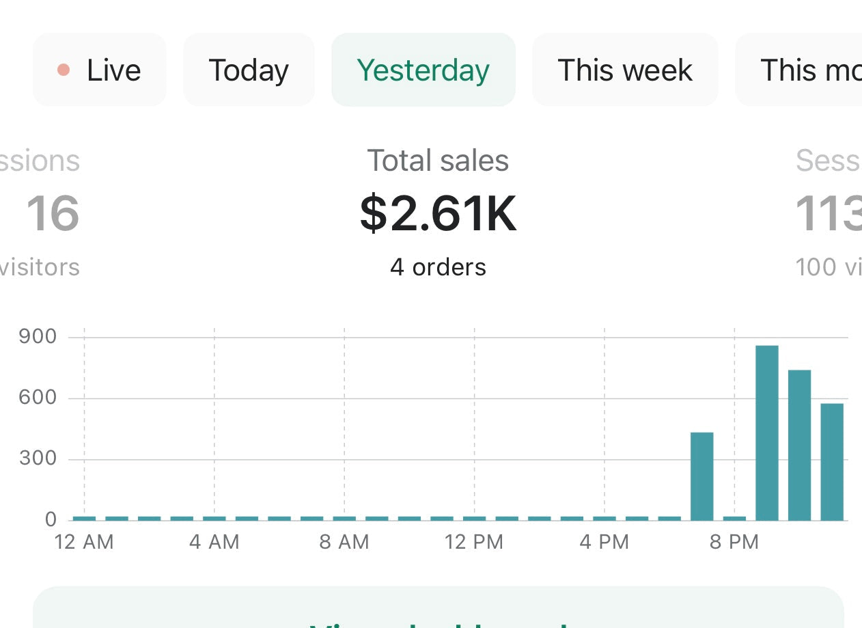Click the tiny bar at 8 PM
Screen dimensions: 862x628
pyautogui.click(x=734, y=518)
